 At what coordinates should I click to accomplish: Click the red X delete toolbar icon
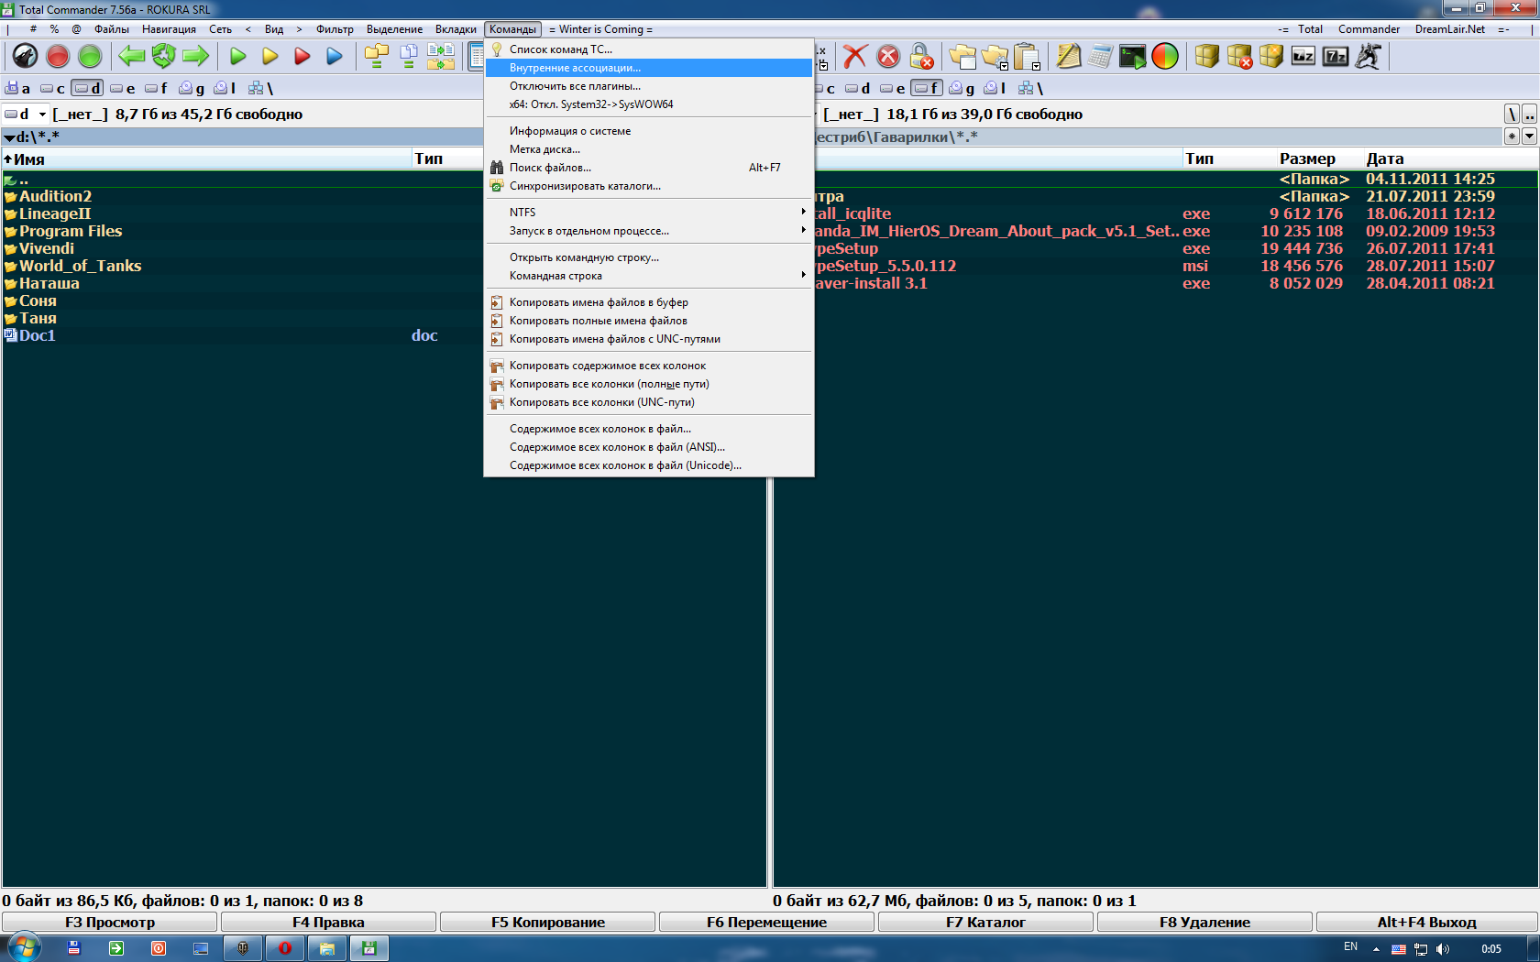tap(854, 57)
